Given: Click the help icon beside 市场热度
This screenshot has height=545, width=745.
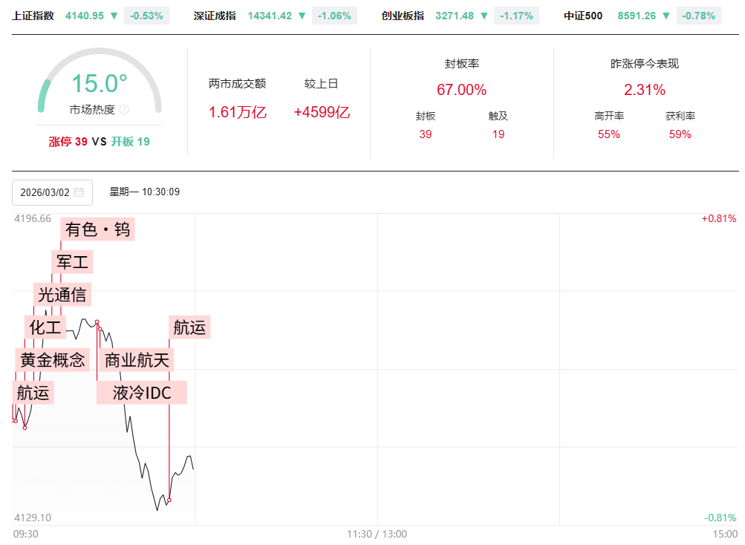Looking at the screenshot, I should pos(124,110).
